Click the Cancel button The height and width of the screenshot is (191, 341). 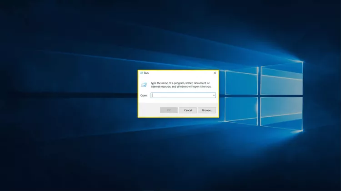pyautogui.click(x=188, y=110)
